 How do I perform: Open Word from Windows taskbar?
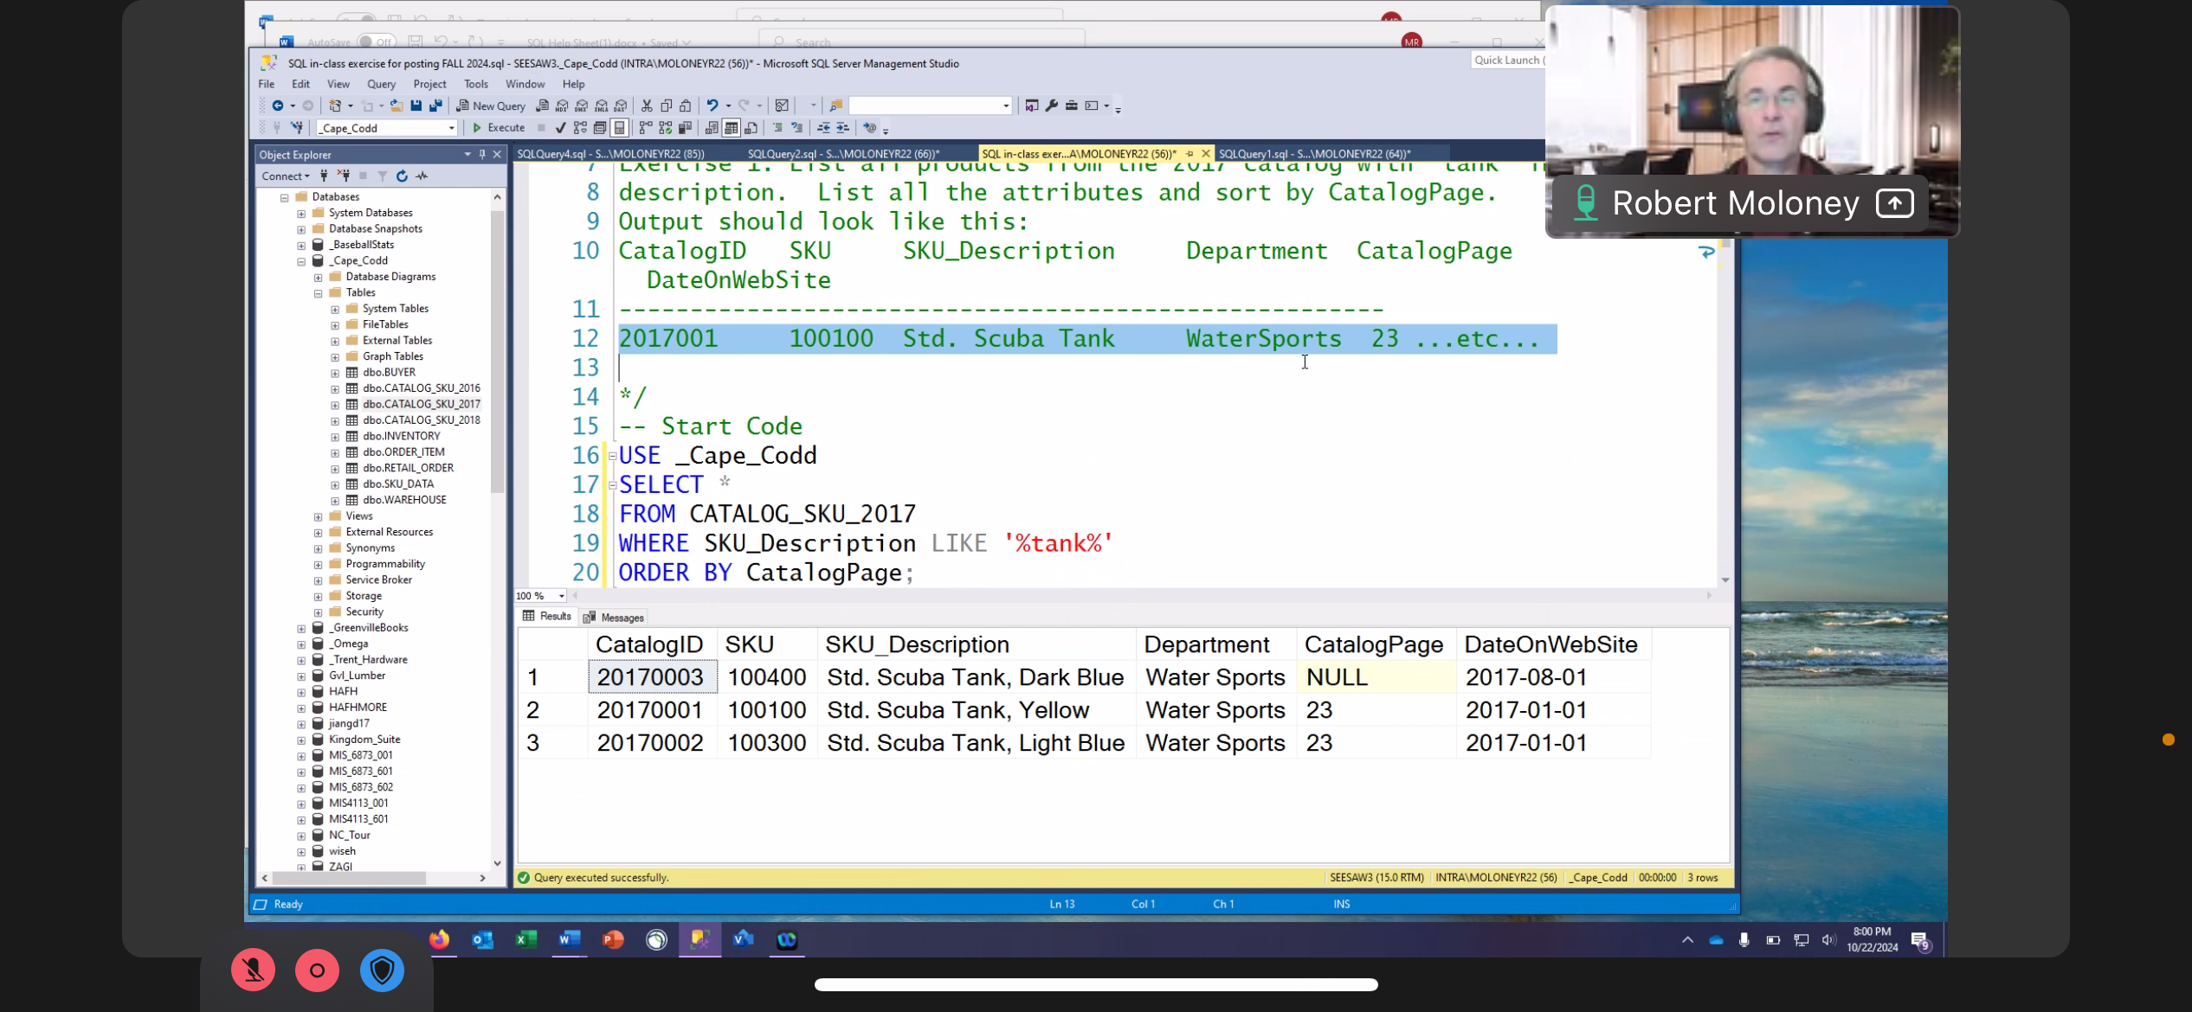569,939
